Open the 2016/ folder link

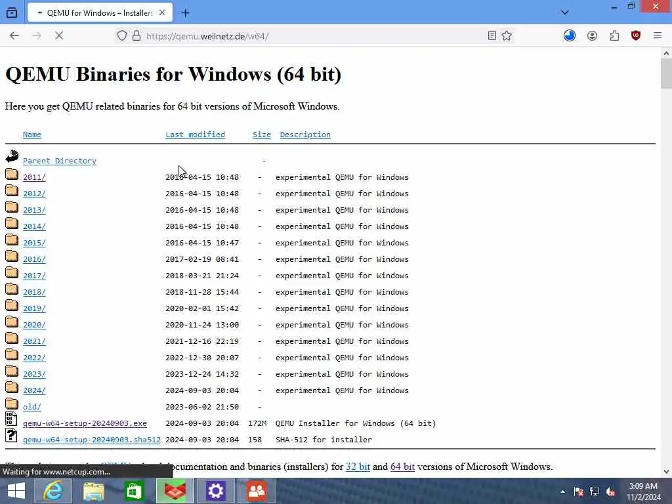pos(34,259)
